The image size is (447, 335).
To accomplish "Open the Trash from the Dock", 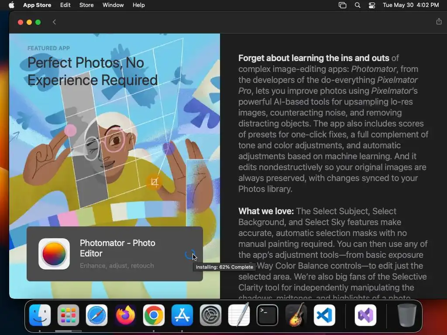I will [407, 315].
